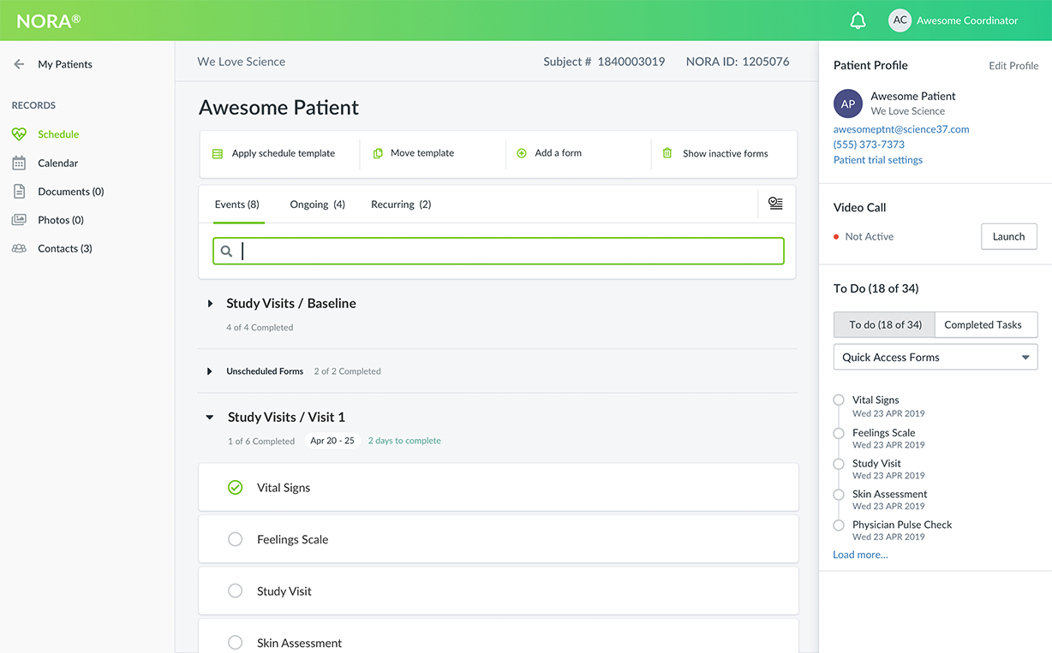
Task: Toggle the Study Visit row completion circle
Action: 235,591
